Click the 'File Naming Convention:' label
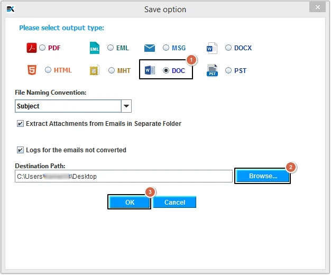Image resolution: width=331 pixels, height=275 pixels. click(x=51, y=93)
